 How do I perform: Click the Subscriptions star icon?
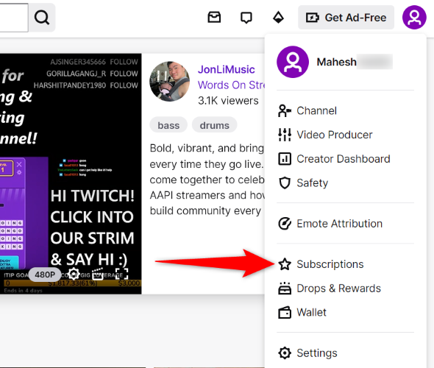285,264
